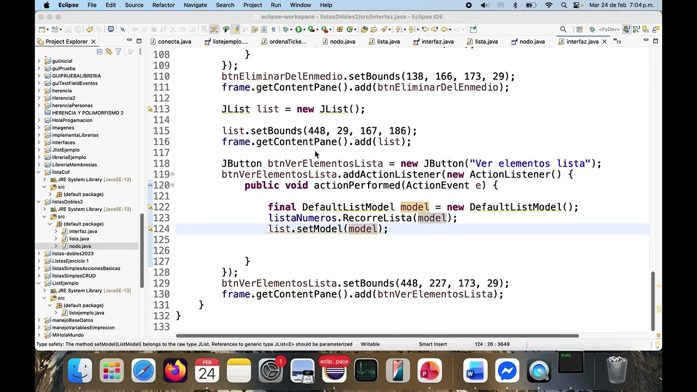Expand the interfaz.java tree node

(x=56, y=231)
